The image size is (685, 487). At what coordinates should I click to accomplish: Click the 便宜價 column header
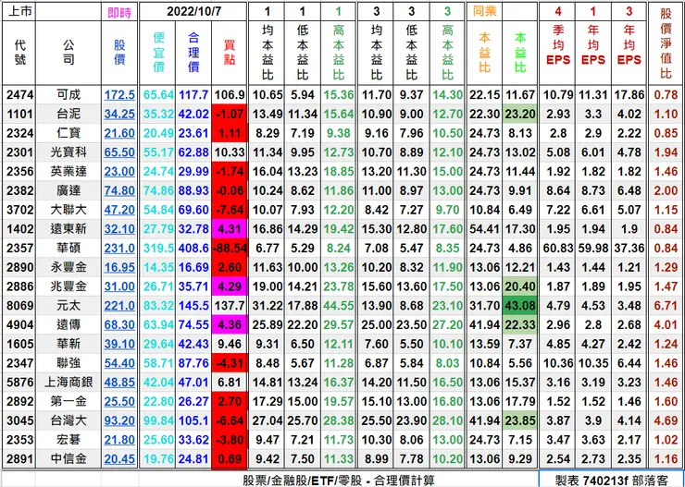point(158,53)
